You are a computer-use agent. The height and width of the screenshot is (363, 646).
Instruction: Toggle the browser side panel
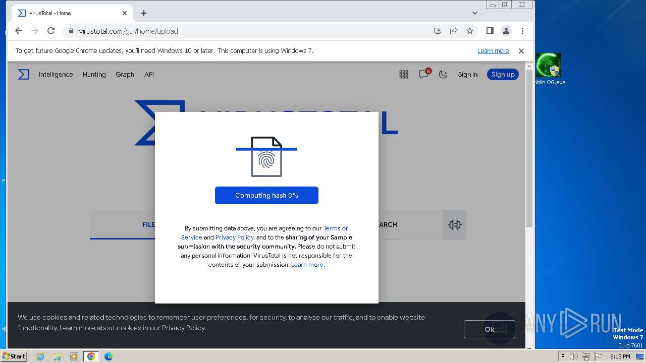pos(490,31)
